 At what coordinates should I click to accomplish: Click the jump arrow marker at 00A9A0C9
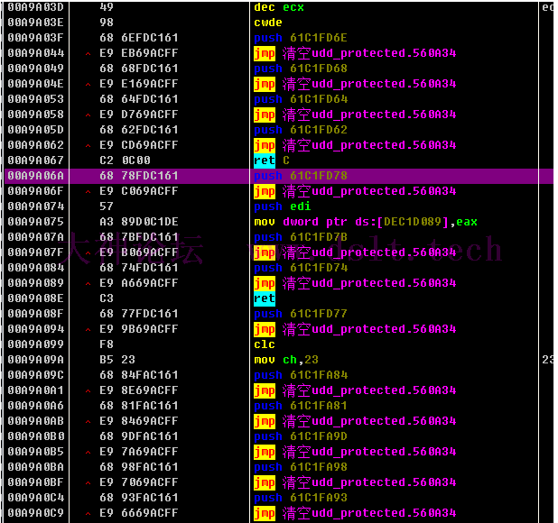click(88, 514)
